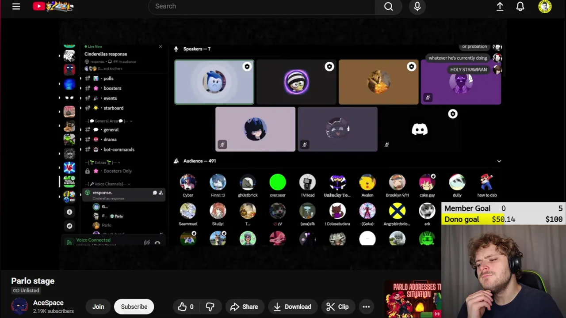Click the Voice Connected status text
The height and width of the screenshot is (318, 566).
[93, 240]
